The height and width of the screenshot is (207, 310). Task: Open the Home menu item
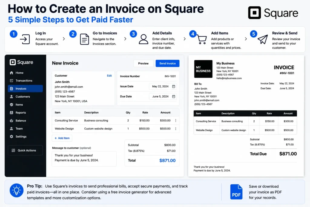click(x=25, y=73)
